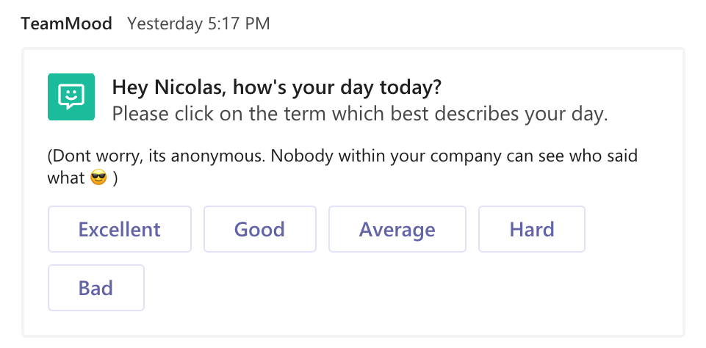This screenshot has height=348, width=706.
Task: Open the TeamMood sender name
Action: tap(67, 23)
